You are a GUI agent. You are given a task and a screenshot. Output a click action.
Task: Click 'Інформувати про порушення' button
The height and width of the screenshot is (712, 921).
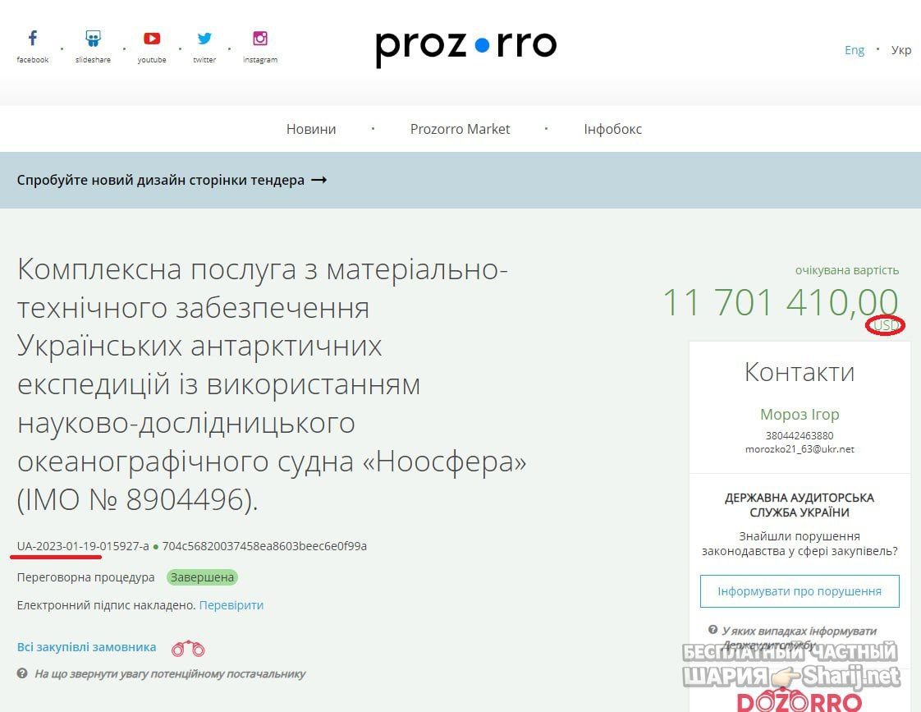click(x=800, y=591)
